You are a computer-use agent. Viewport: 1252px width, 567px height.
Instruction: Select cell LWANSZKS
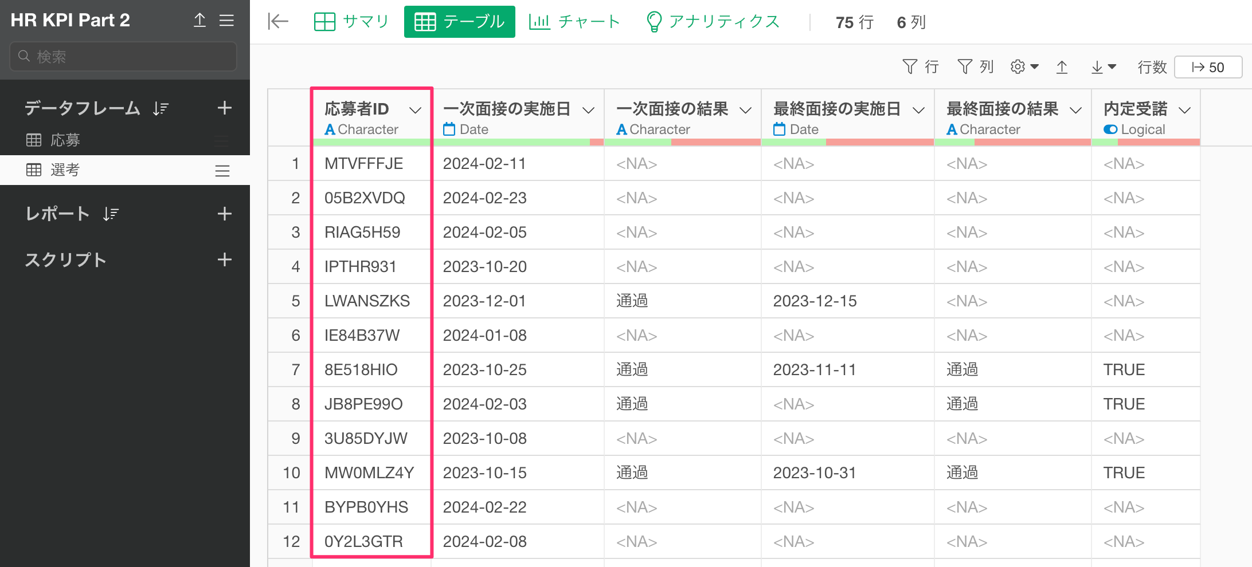(372, 301)
